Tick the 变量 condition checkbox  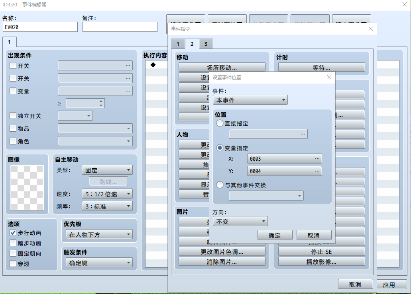point(13,91)
